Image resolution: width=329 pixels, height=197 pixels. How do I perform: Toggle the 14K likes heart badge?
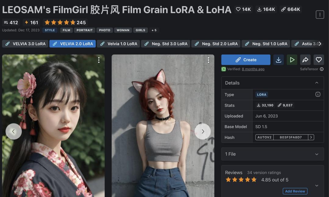pos(243,9)
